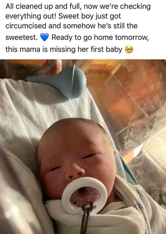Click the "this mama is missing her first baby" line
166x234 pixels.
coord(64,49)
